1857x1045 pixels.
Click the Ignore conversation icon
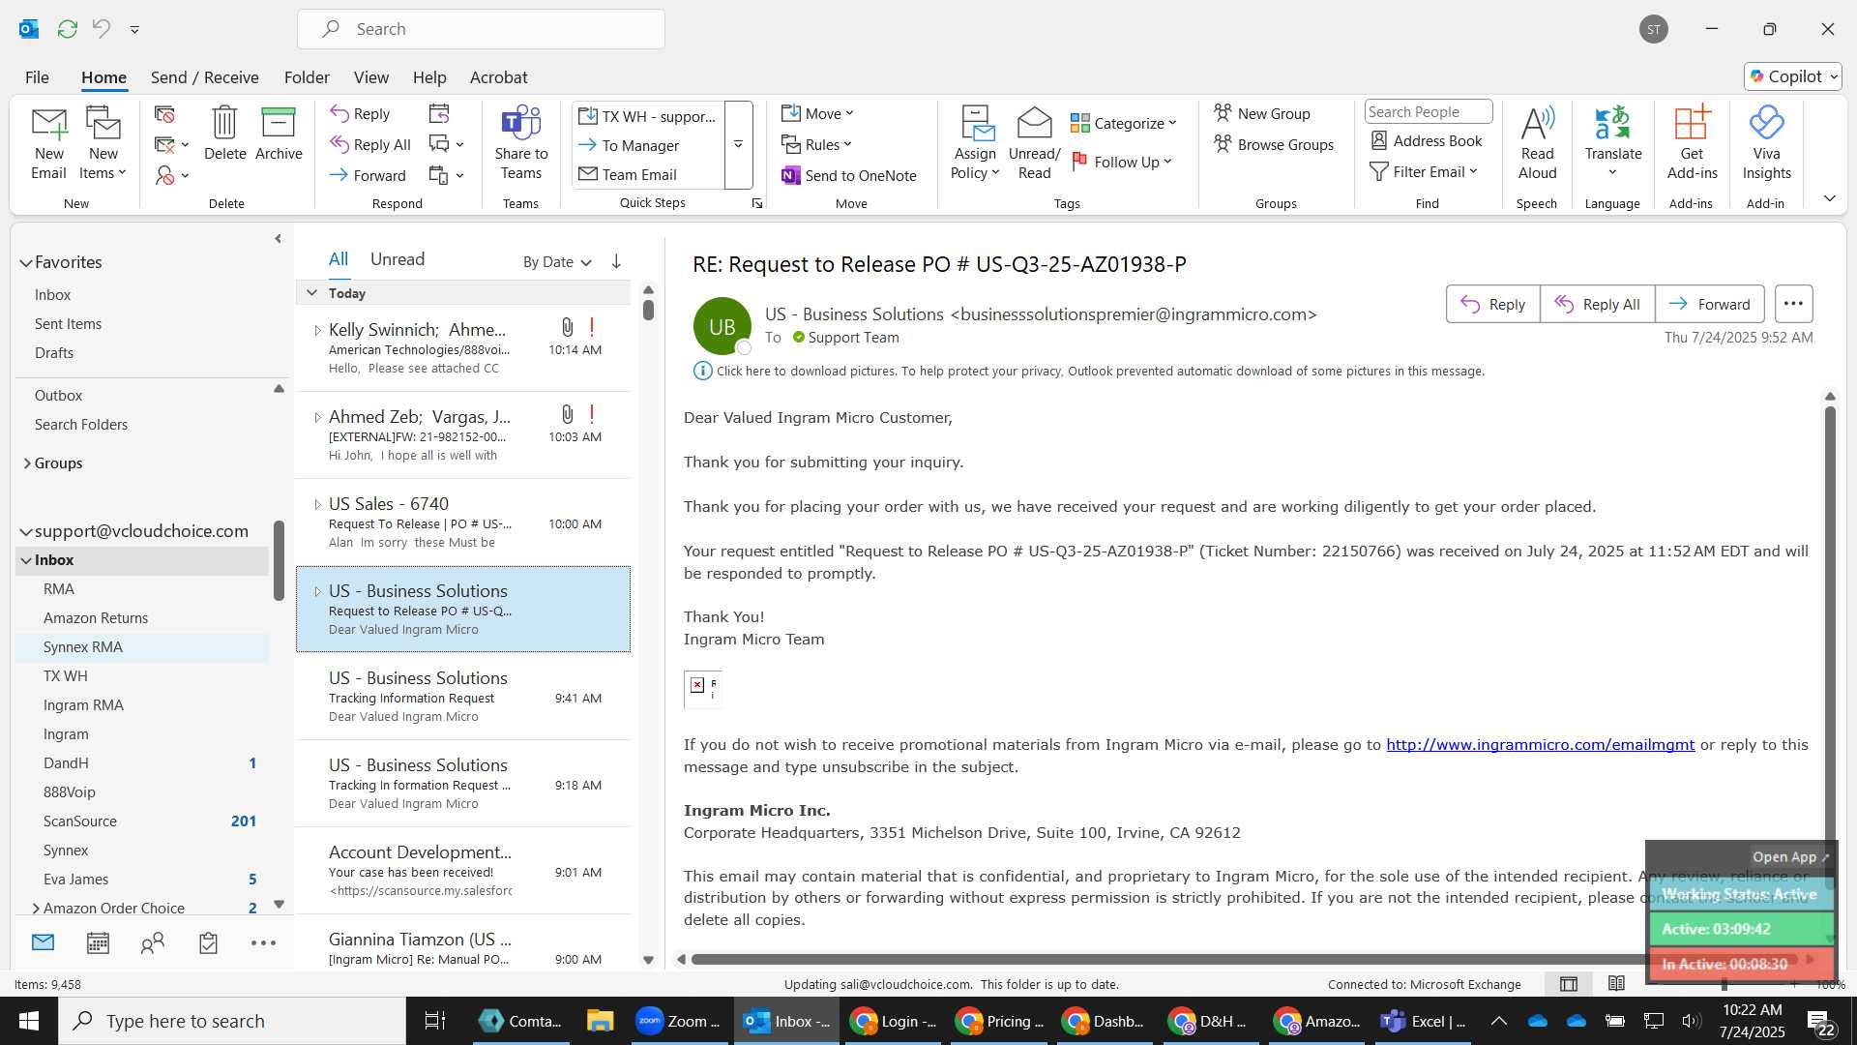(164, 114)
